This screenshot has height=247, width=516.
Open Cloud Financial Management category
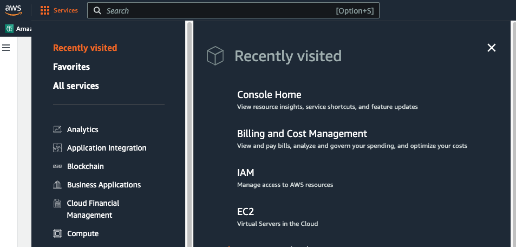coord(93,209)
